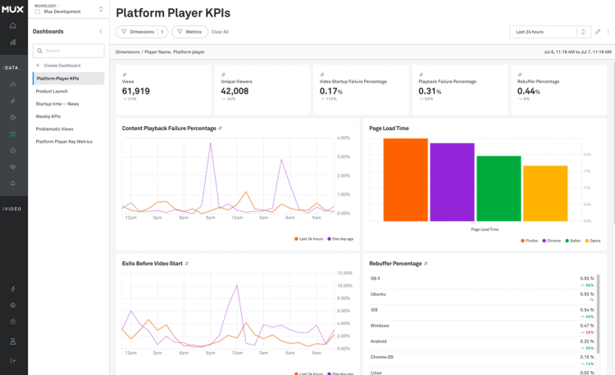Open the three-dot more options menu
The width and height of the screenshot is (615, 375).
[608, 32]
